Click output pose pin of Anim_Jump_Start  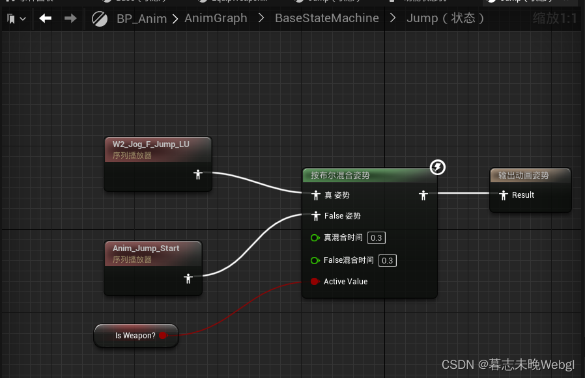click(x=188, y=278)
